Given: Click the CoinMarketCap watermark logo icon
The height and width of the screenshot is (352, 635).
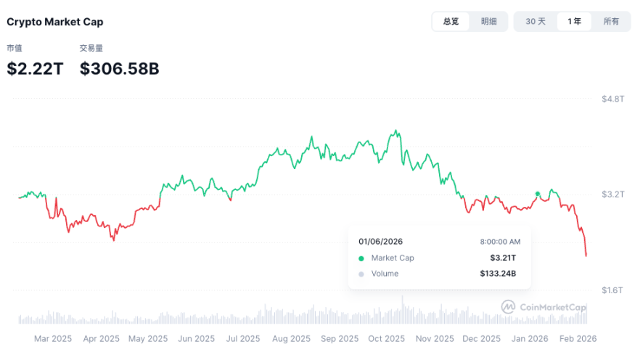Looking at the screenshot, I should (x=509, y=307).
